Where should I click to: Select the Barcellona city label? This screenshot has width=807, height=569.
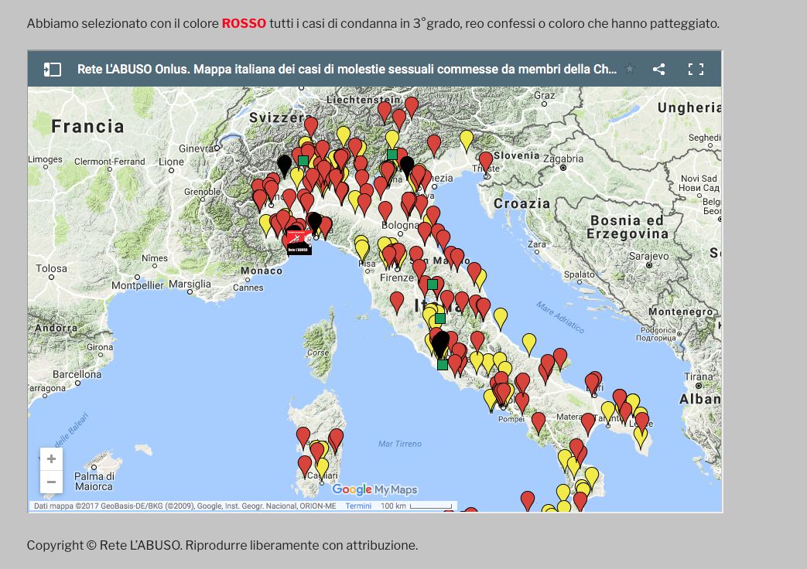77,374
